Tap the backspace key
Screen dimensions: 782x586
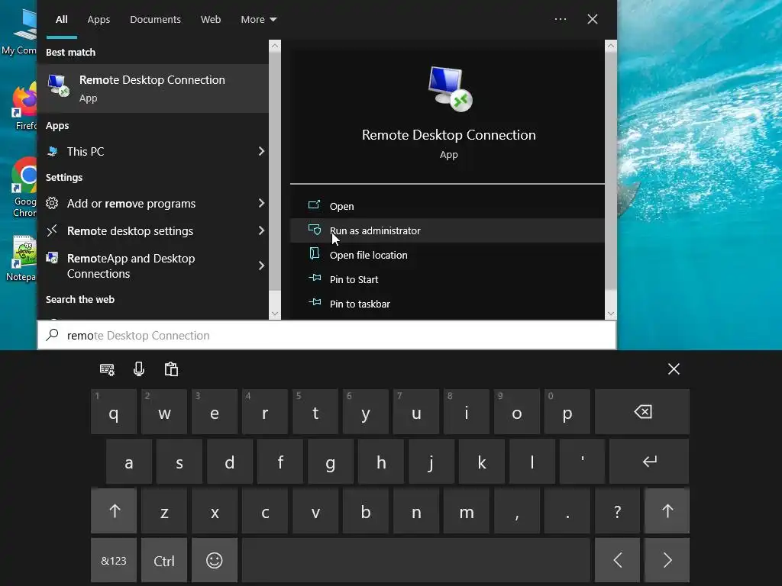[x=642, y=411]
